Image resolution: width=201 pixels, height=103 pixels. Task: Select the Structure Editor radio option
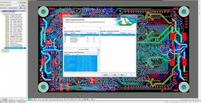[x=12, y=8]
